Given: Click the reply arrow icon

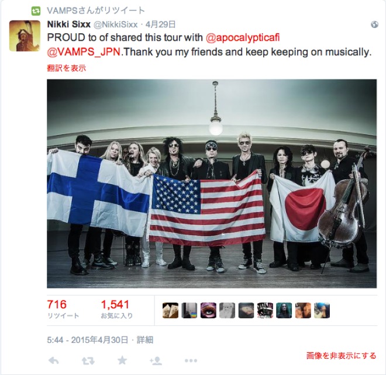Looking at the screenshot, I should tap(54, 361).
